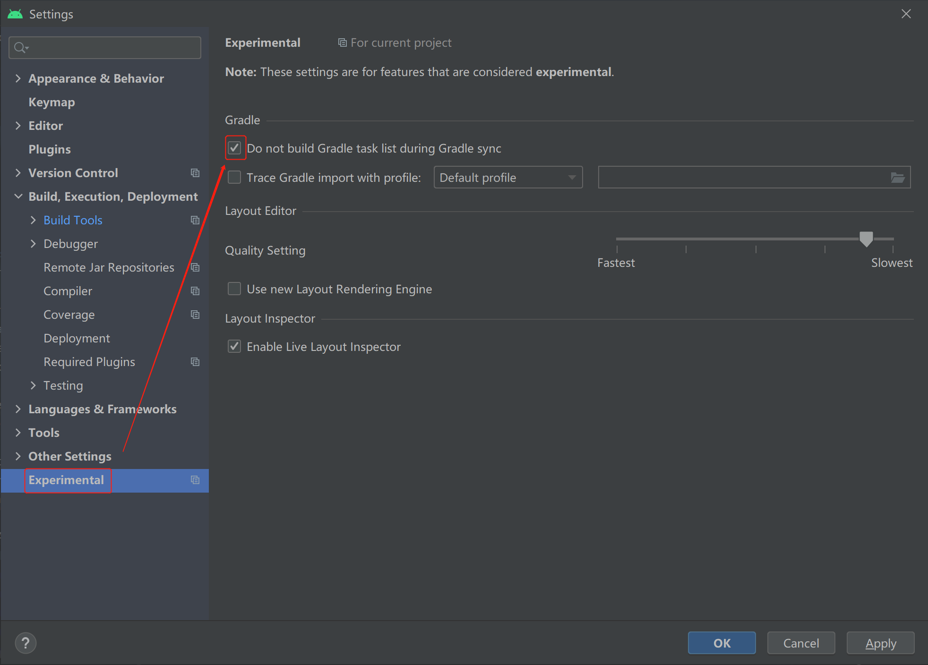Select the Coverage settings item
928x665 pixels.
pyautogui.click(x=69, y=315)
